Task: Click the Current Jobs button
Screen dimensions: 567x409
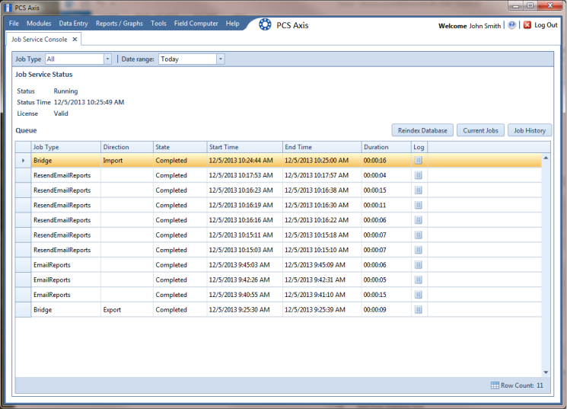Action: [480, 130]
